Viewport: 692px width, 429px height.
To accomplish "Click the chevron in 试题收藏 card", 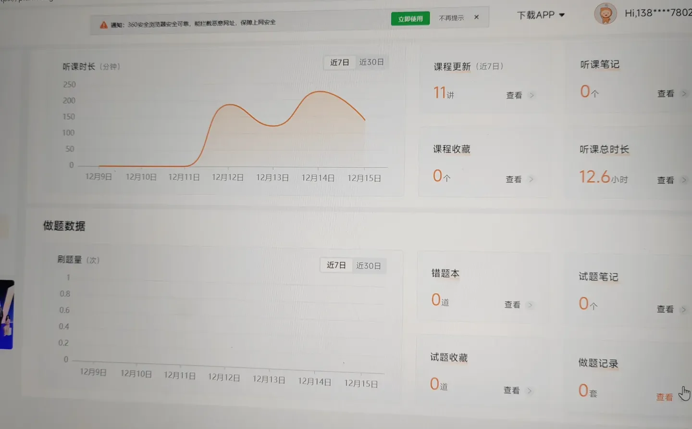I will point(529,391).
